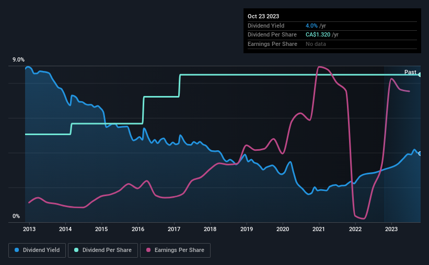Click the 2016 x-axis label
The width and height of the screenshot is (429, 265).
pyautogui.click(x=138, y=229)
